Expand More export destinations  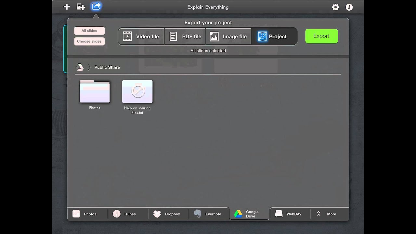click(x=330, y=214)
